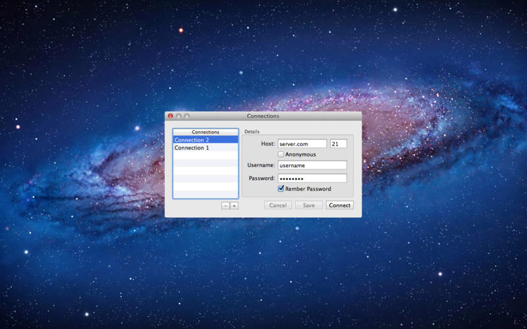This screenshot has width=527, height=329.
Task: Focus the port field containing 21
Action: [338, 144]
